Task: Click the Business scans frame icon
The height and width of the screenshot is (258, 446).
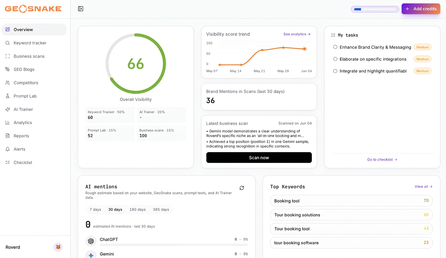Action: tap(8, 56)
